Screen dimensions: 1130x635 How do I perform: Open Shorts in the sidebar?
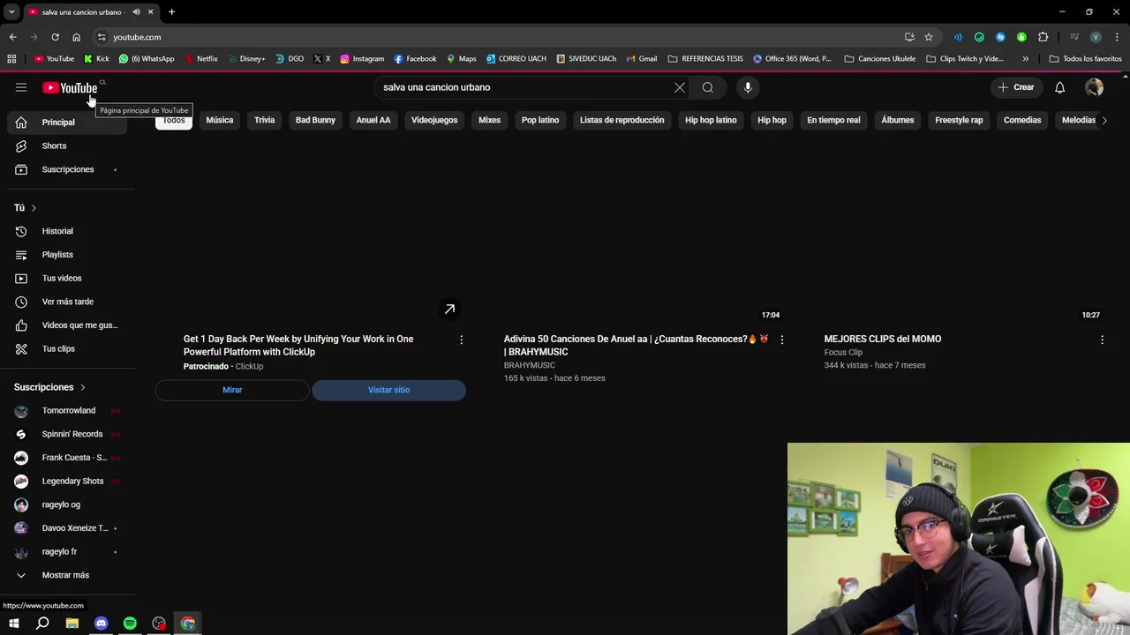coord(67,146)
